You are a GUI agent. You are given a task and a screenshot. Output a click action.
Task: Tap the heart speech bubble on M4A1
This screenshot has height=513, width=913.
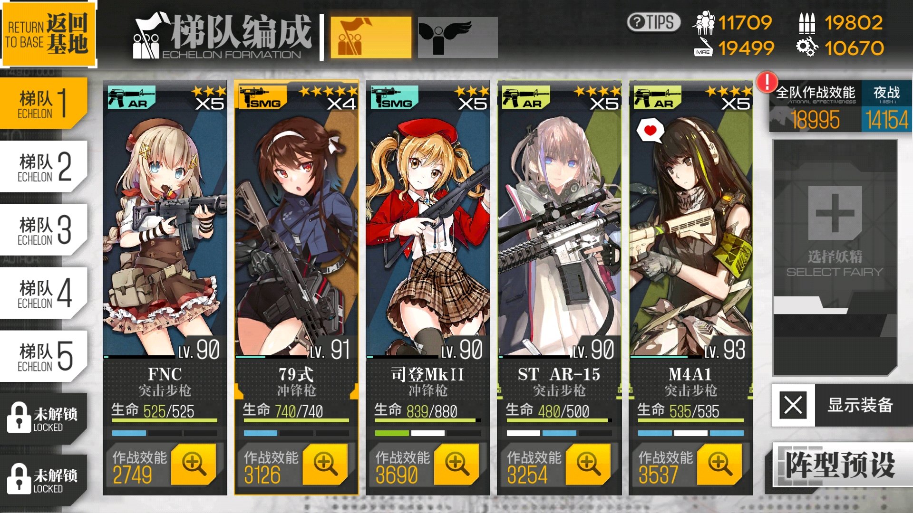pos(650,130)
